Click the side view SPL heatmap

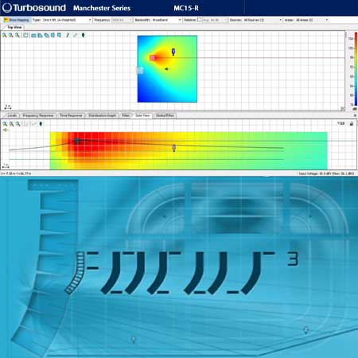pos(189,150)
